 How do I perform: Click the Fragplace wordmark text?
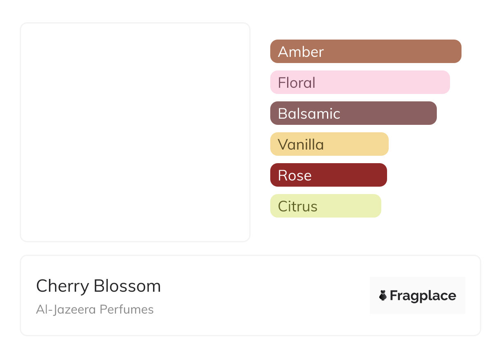tap(423, 295)
